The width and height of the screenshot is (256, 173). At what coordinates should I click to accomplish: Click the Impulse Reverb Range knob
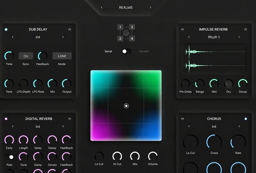(x=200, y=84)
